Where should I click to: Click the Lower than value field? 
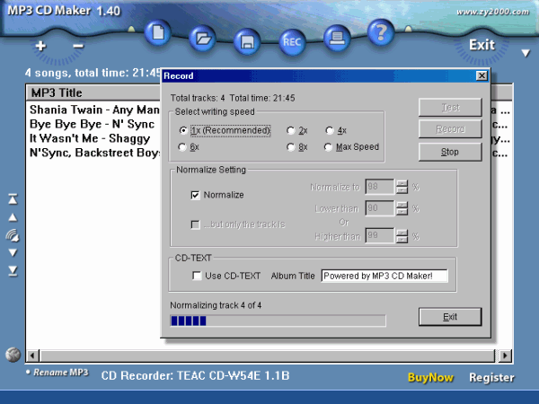[x=379, y=208]
